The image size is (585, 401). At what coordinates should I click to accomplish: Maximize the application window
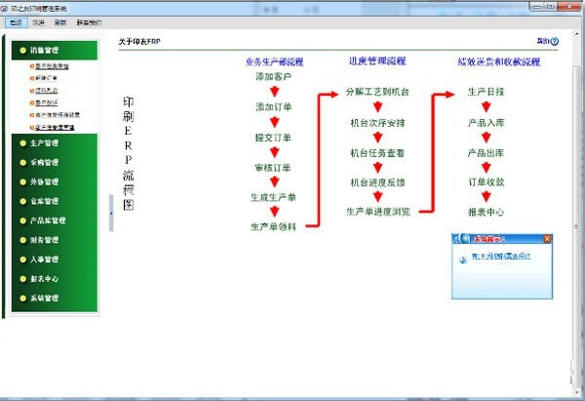click(x=551, y=7)
